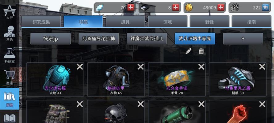This screenshot has width=274, height=123.
Task: Delete bookmark with the trash can icon
Action: 201,51
